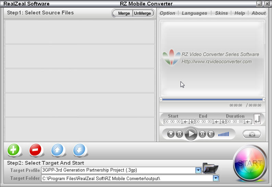Click the Merge button
272x187 pixels.
124,13
